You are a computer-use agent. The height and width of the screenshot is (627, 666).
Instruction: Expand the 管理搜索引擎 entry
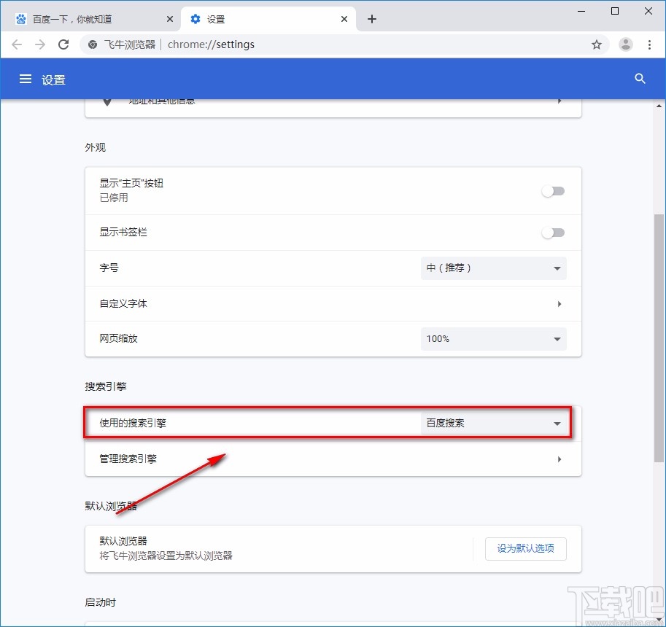point(559,459)
